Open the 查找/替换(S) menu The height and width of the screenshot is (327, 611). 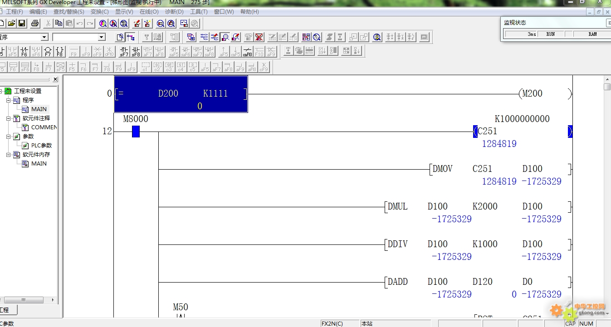tap(69, 12)
